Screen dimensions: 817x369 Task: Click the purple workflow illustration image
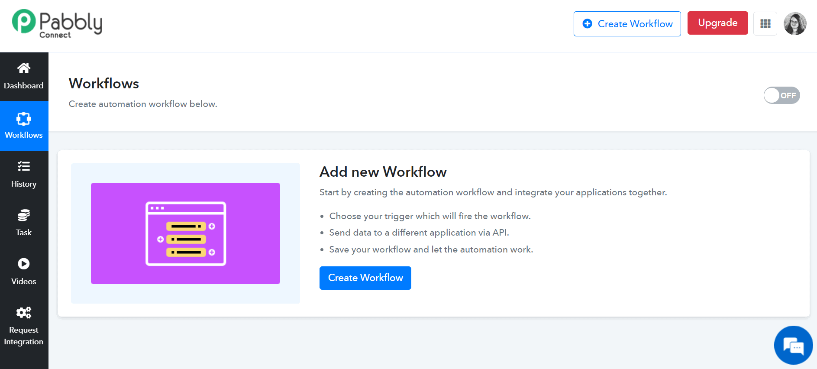[x=185, y=233]
